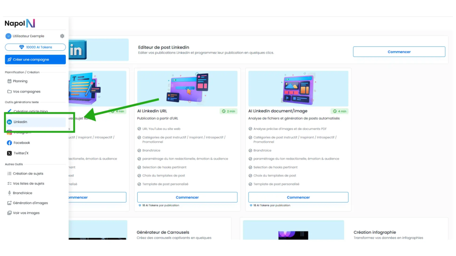The height and width of the screenshot is (256, 456).
Task: Start the Editeur de post Linkedin with Commencer
Action: (399, 52)
